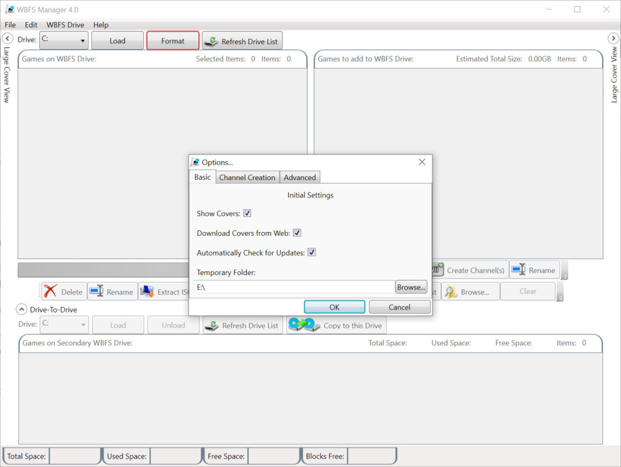Click 'Selected Items:' text
The width and height of the screenshot is (621, 467).
[221, 59]
